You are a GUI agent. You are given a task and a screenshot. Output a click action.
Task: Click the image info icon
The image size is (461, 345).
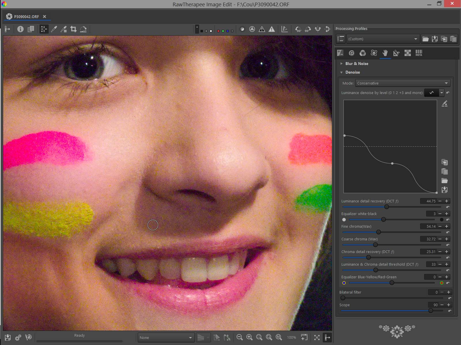coord(20,29)
